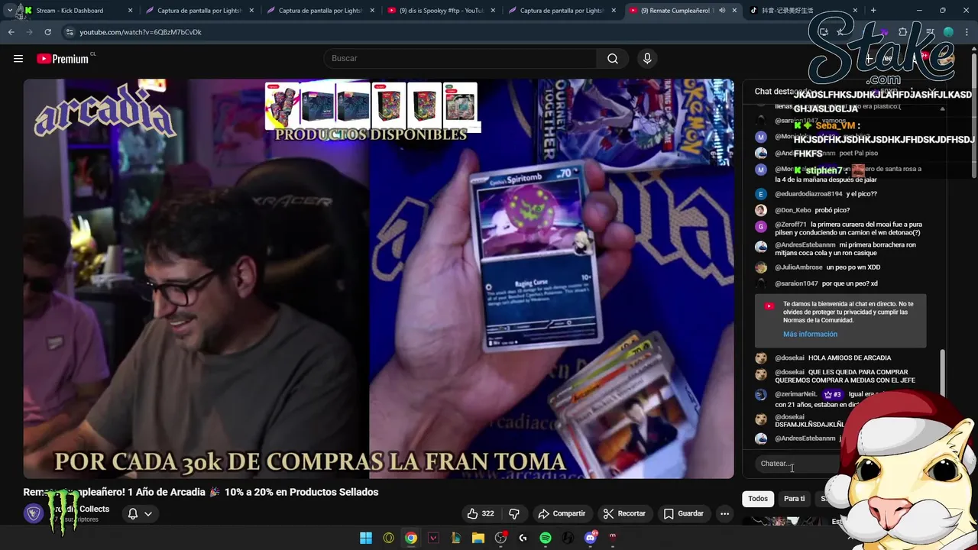Click the site info icon in address bar
The image size is (978, 550).
70,32
